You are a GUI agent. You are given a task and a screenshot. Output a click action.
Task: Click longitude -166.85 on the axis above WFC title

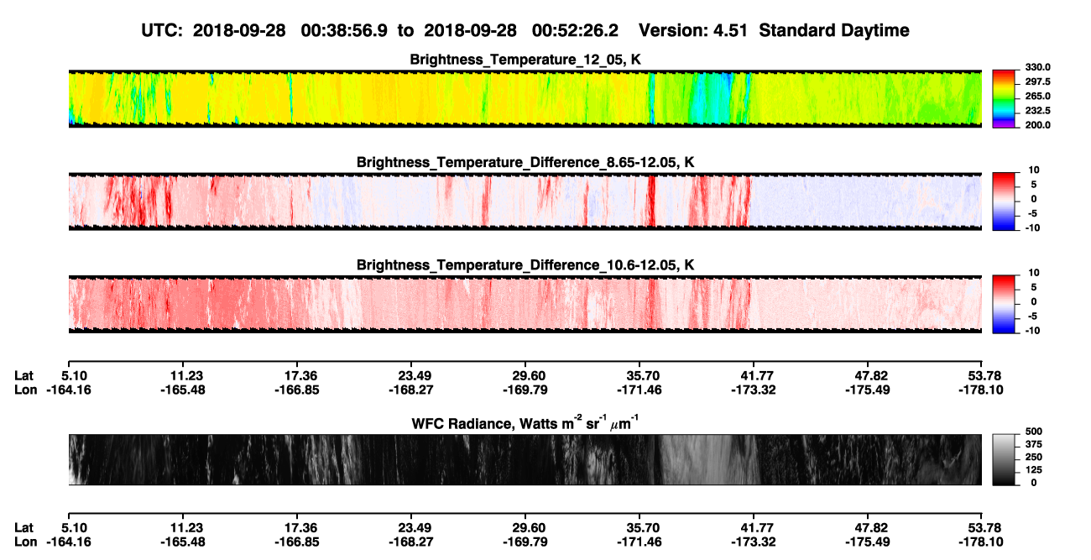click(x=296, y=390)
